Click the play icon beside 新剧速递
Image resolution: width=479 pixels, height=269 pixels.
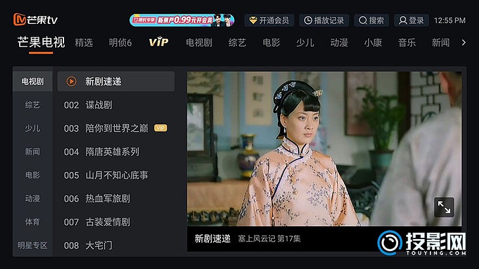coord(71,81)
